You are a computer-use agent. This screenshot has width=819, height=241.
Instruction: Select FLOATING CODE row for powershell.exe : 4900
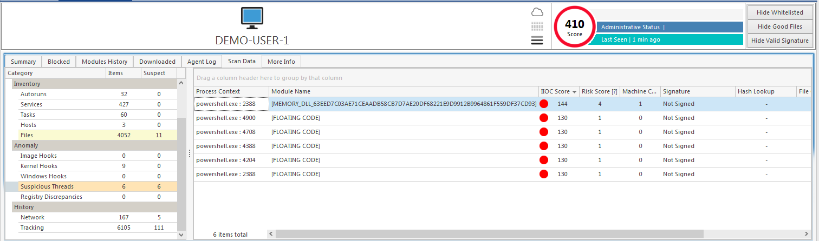click(x=404, y=118)
